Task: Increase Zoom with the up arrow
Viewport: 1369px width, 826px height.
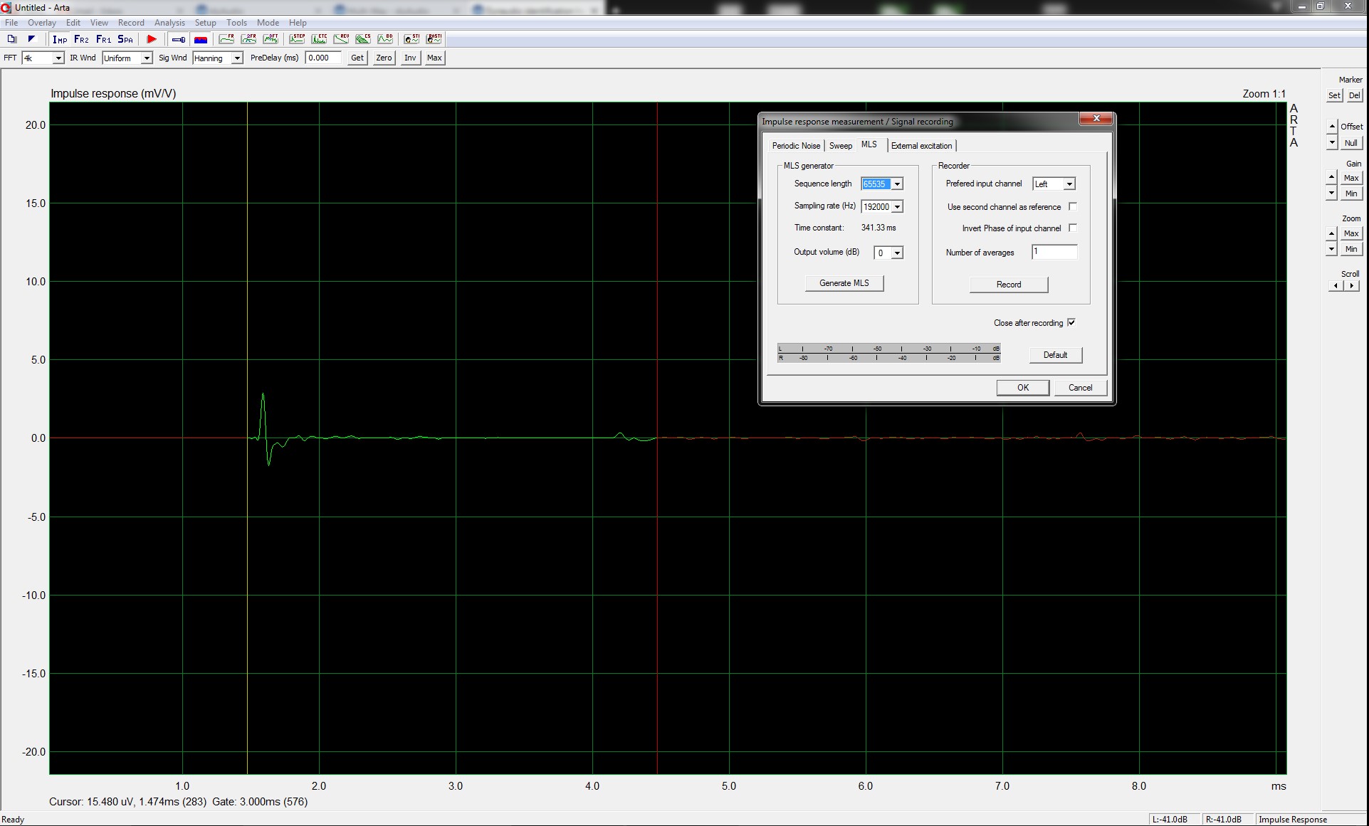Action: click(1332, 233)
